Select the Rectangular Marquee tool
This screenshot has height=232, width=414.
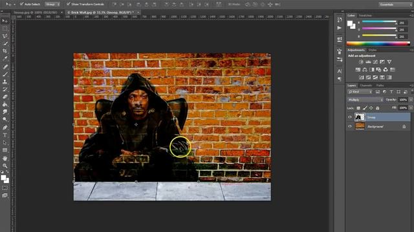[5, 28]
